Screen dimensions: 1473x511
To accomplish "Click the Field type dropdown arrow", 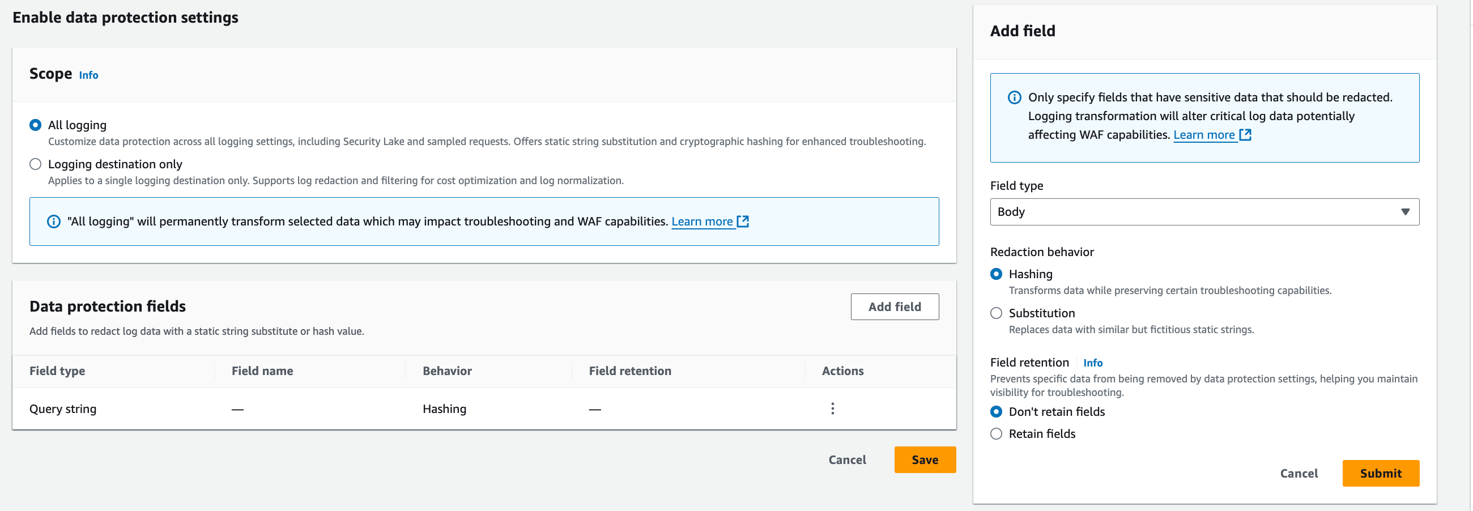I will pyautogui.click(x=1405, y=212).
